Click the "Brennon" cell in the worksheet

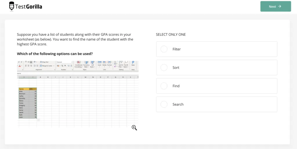coord(24,94)
